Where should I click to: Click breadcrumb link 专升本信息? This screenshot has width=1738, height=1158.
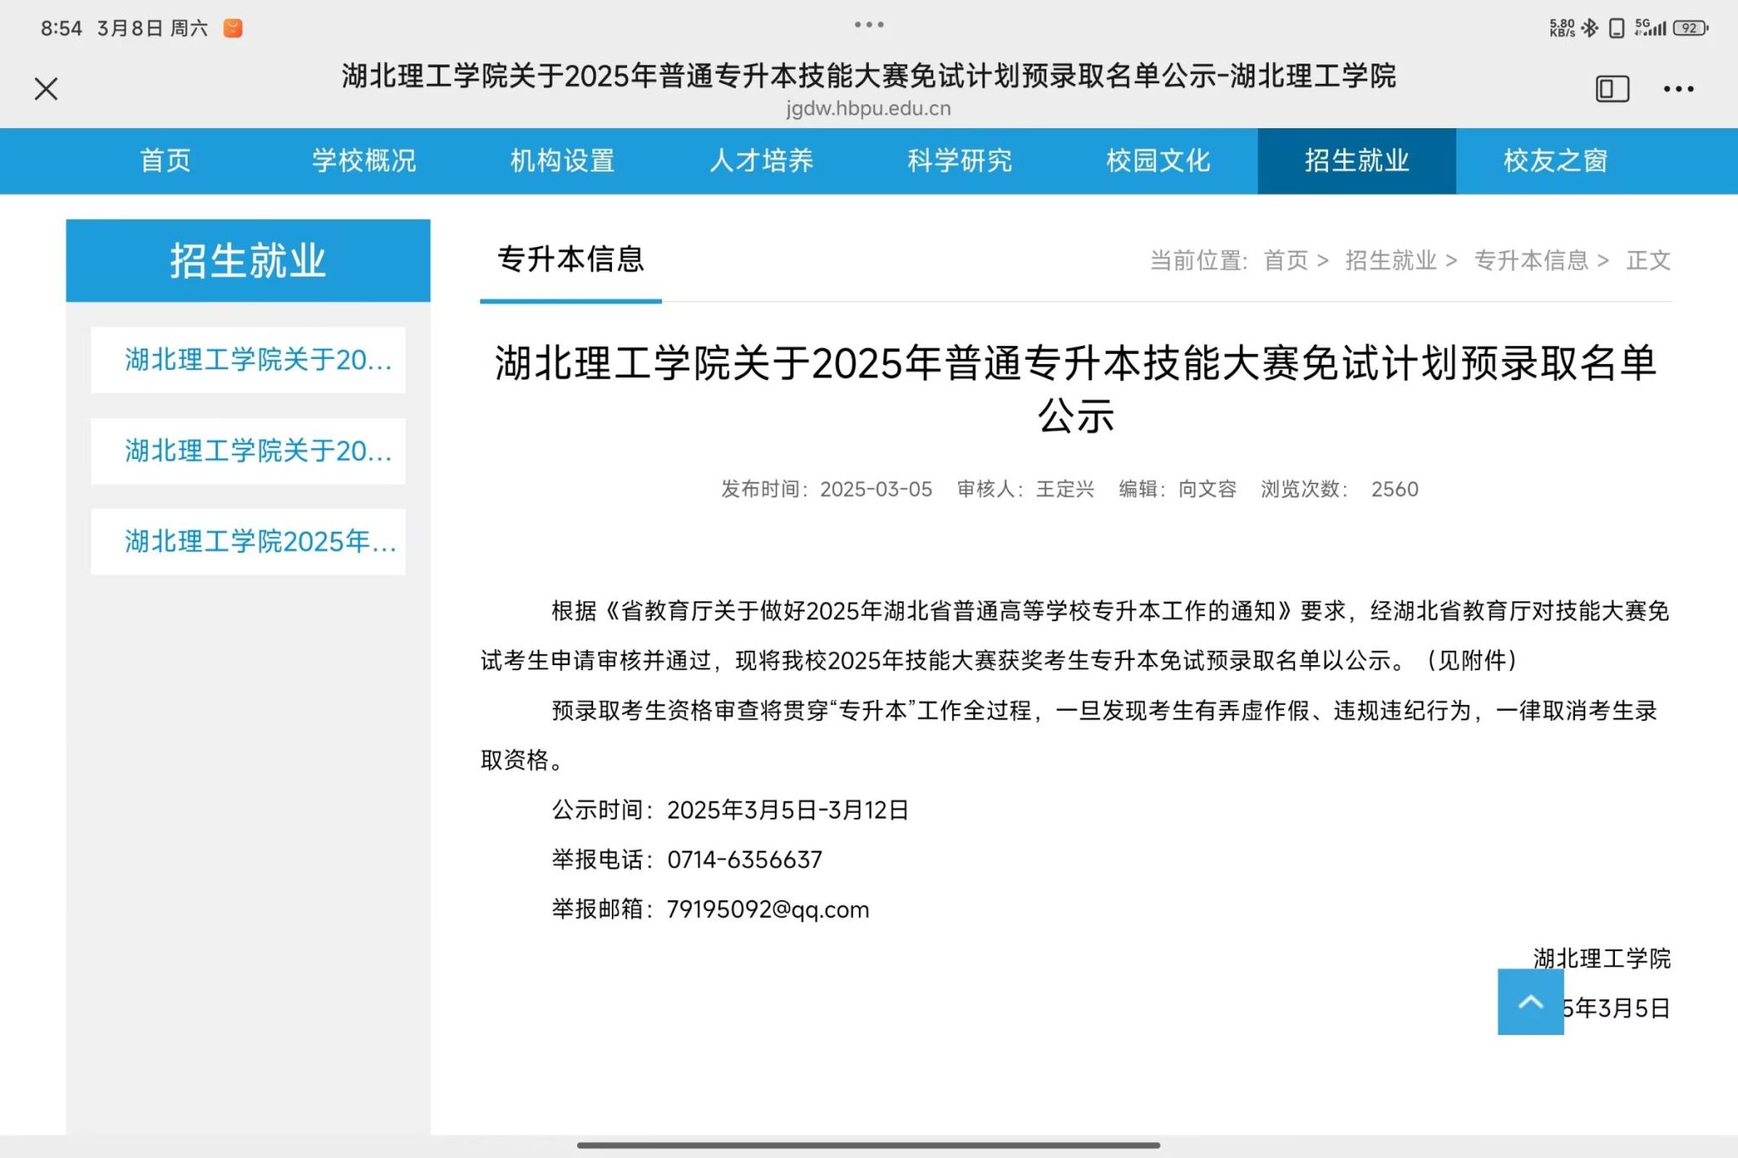click(x=1531, y=260)
